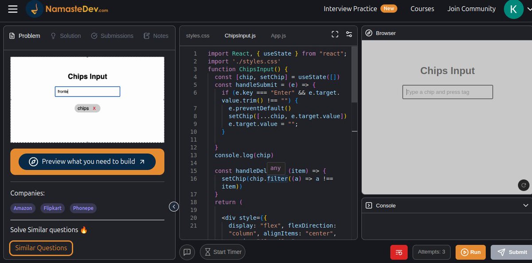This screenshot has height=263, width=532.
Task: Open the Courses menu item
Action: pyautogui.click(x=422, y=9)
